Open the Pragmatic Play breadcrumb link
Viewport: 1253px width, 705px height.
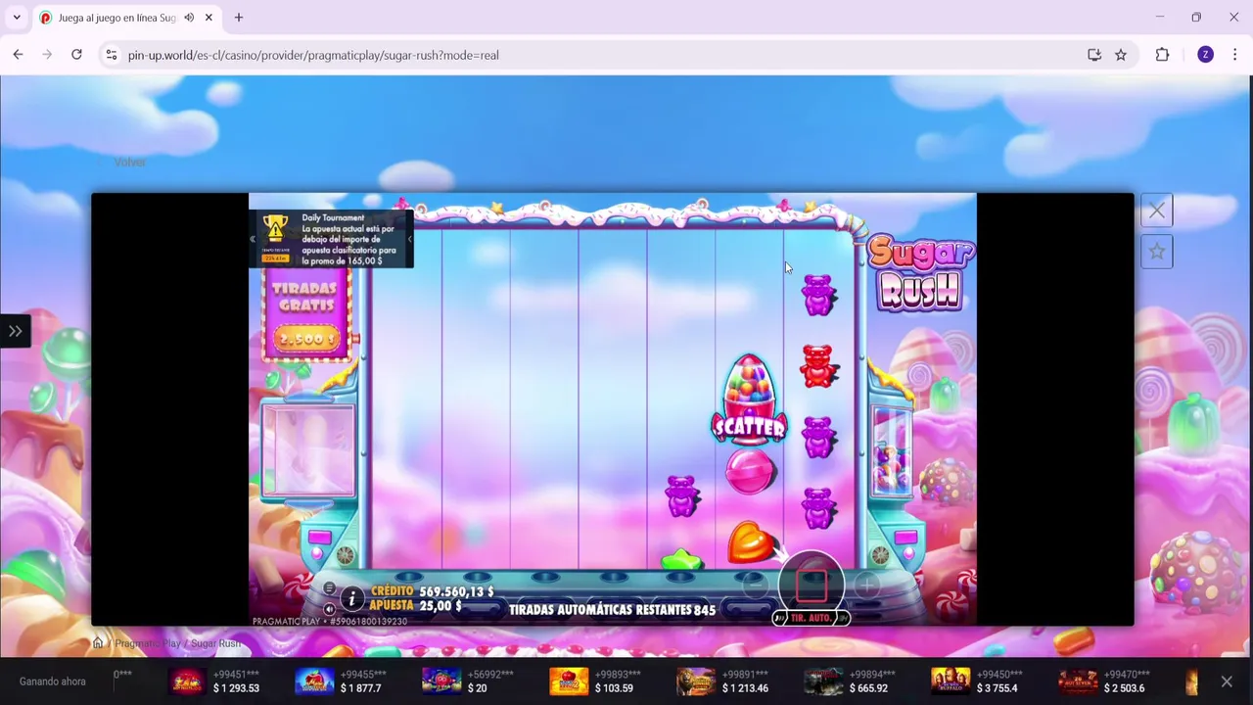coord(148,643)
